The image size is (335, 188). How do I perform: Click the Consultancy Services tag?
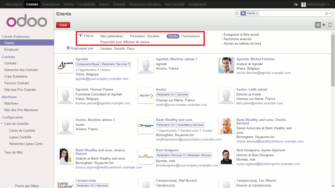(x=190, y=125)
